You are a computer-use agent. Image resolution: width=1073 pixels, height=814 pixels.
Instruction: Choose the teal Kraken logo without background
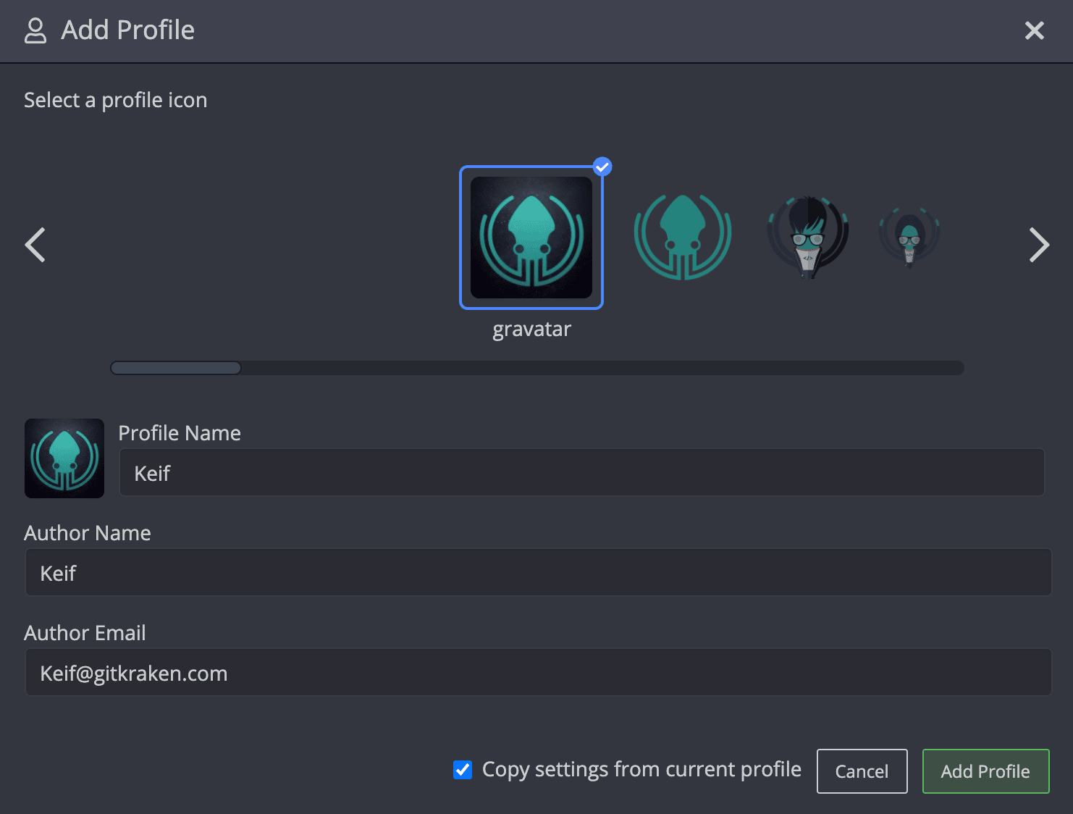(x=682, y=237)
